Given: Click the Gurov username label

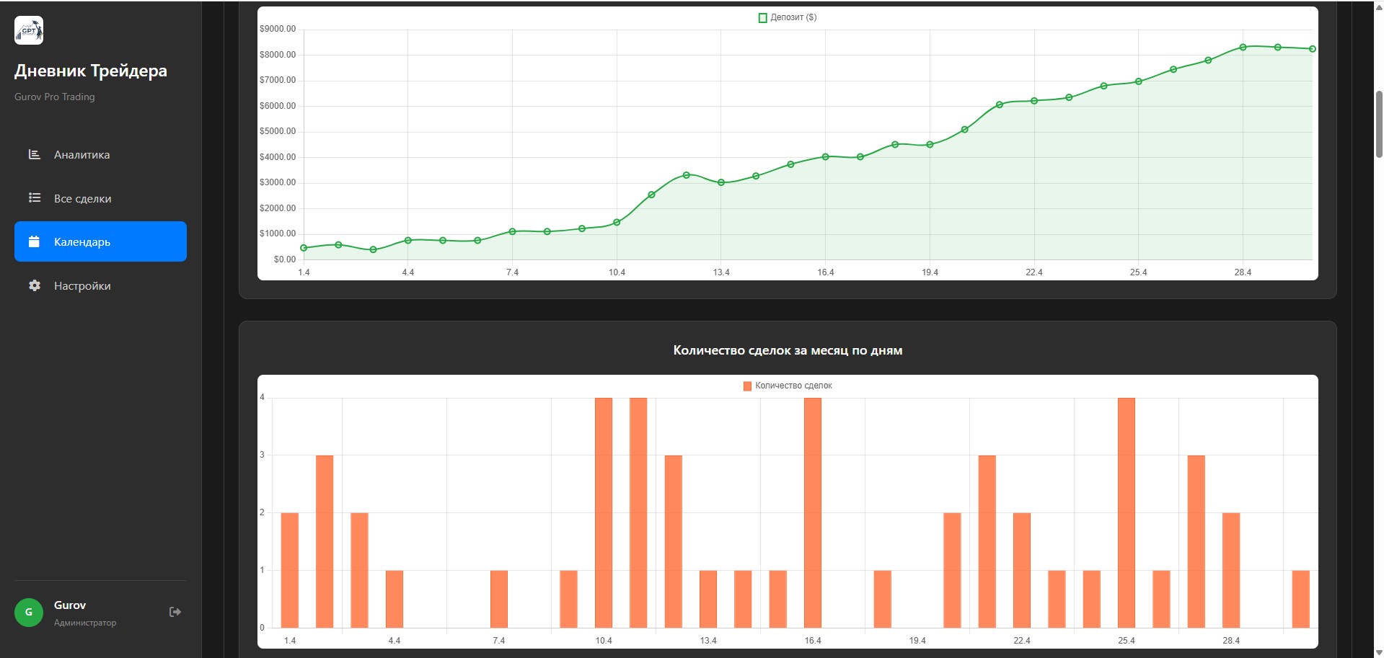Looking at the screenshot, I should tap(70, 605).
